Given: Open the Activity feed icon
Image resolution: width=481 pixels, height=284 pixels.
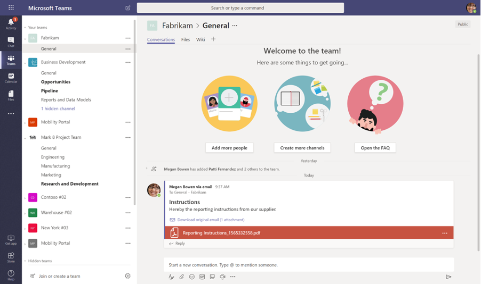Looking at the screenshot, I should point(11,23).
